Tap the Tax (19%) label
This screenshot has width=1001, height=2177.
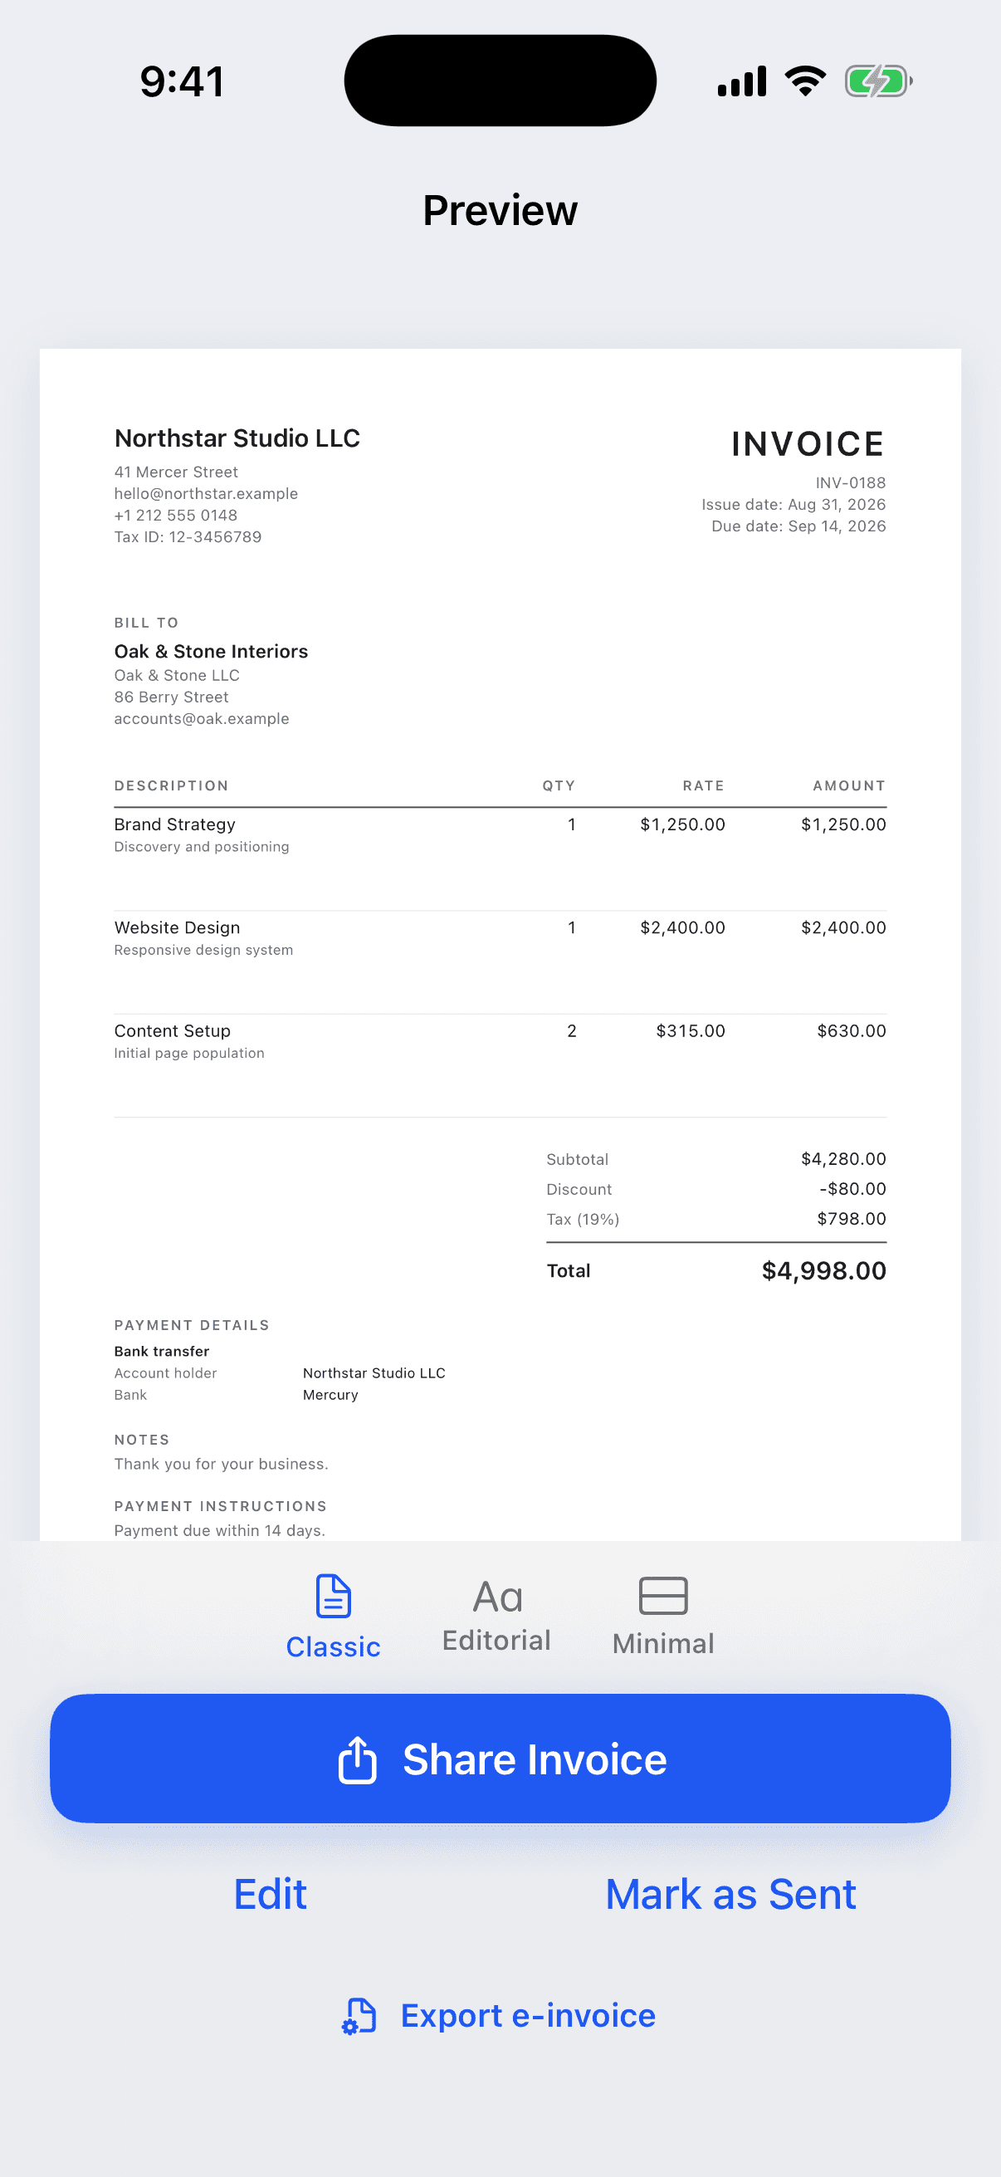pyautogui.click(x=583, y=1219)
